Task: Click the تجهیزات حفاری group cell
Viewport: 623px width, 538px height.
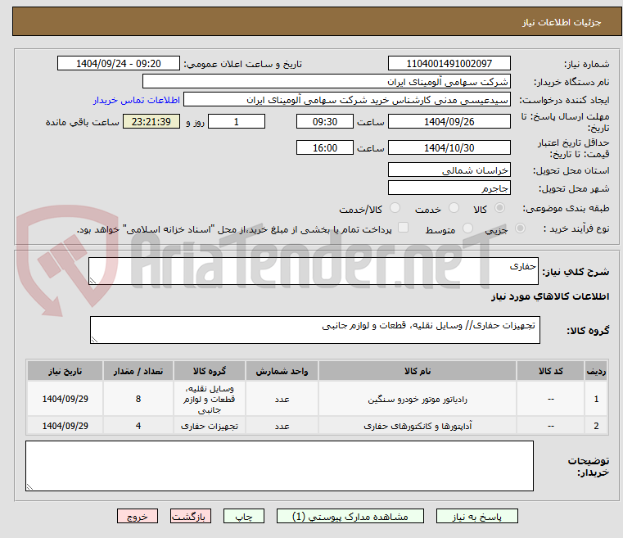Action: [210, 426]
